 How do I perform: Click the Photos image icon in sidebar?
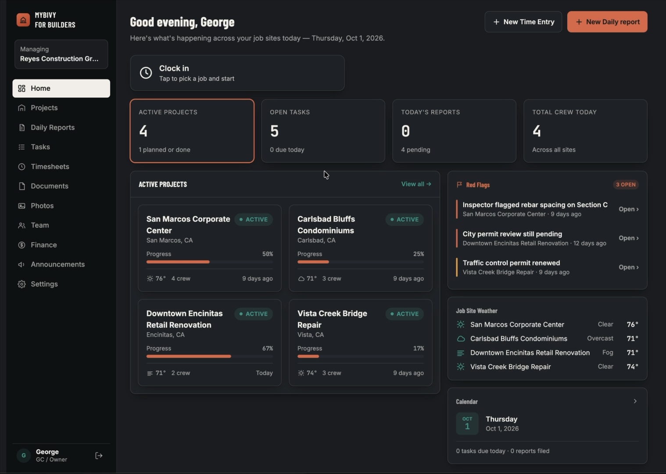pyautogui.click(x=21, y=206)
